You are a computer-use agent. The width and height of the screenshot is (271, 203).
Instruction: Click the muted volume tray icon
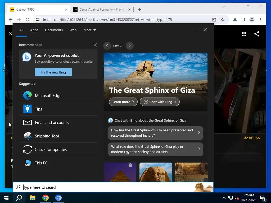(237, 198)
